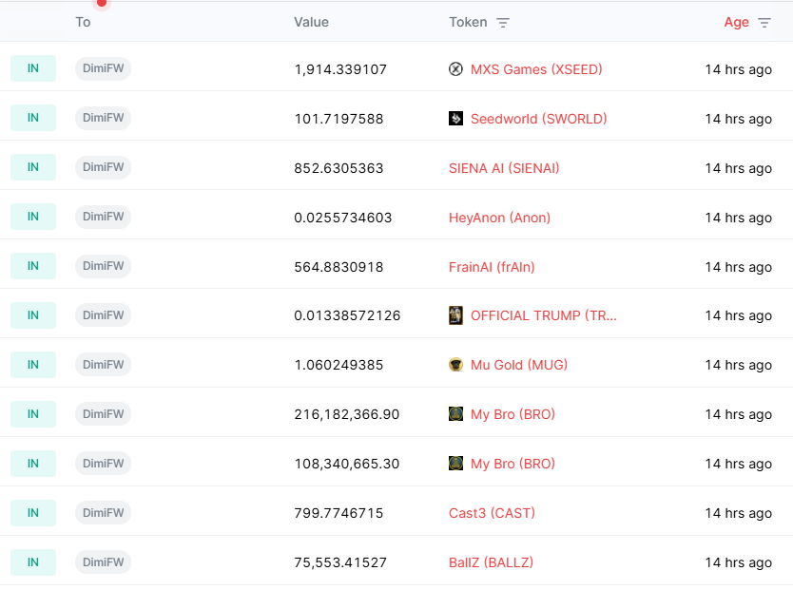Click the DimiFW address in the XSEED row
The image size is (793, 590).
(104, 68)
